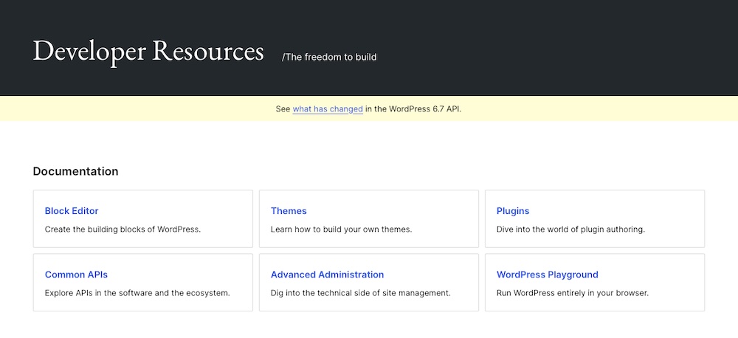This screenshot has width=738, height=338.
Task: Click the Developer Resources heading
Action: (x=148, y=51)
